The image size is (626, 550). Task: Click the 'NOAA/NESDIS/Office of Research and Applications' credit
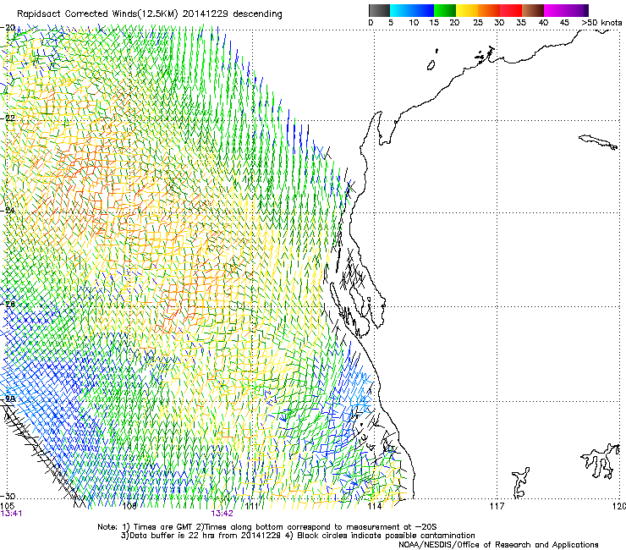[x=498, y=545]
